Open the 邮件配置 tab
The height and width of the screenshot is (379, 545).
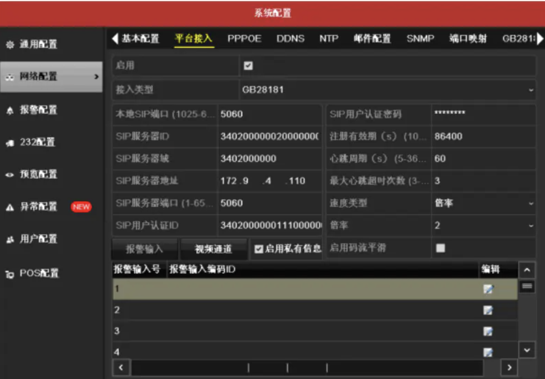pyautogui.click(x=372, y=39)
